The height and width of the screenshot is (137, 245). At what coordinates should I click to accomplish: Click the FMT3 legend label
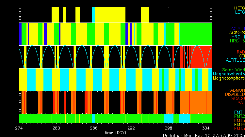tap(239, 120)
